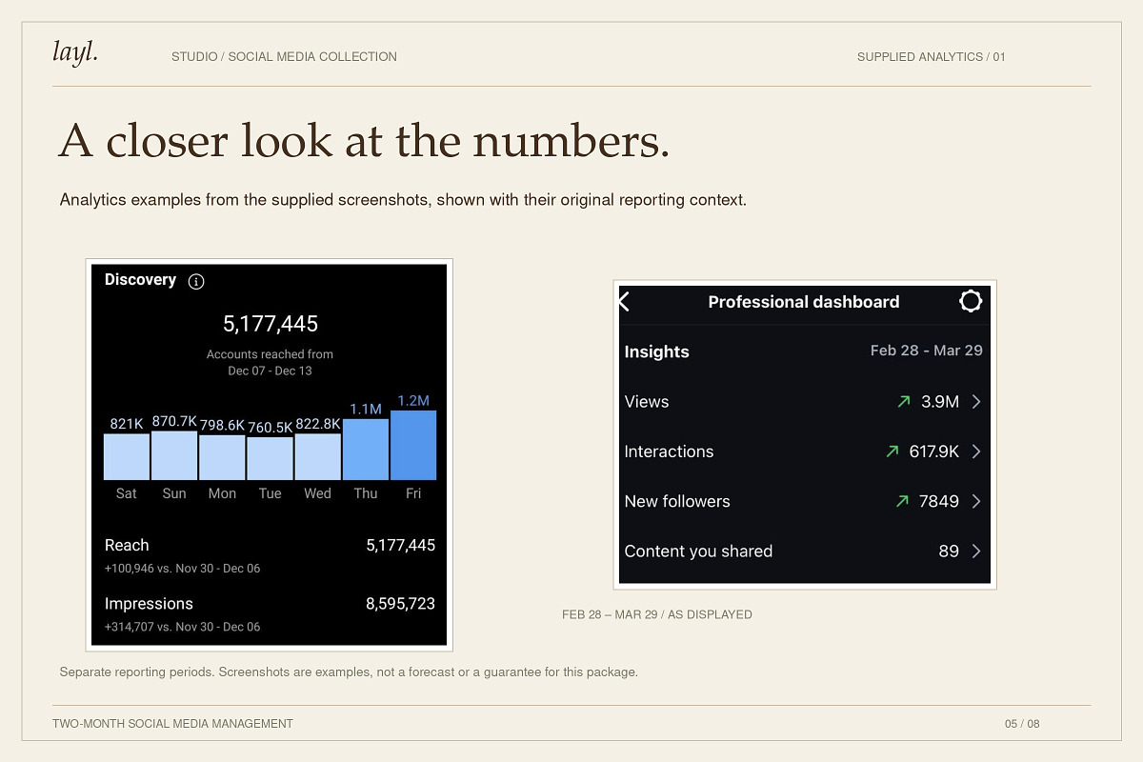Click the "05 / 08" page number
This screenshot has width=1143, height=762.
click(1022, 724)
